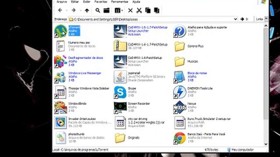Open the Bloco de notas shortcut icon
The image size is (280, 157).
180,77
